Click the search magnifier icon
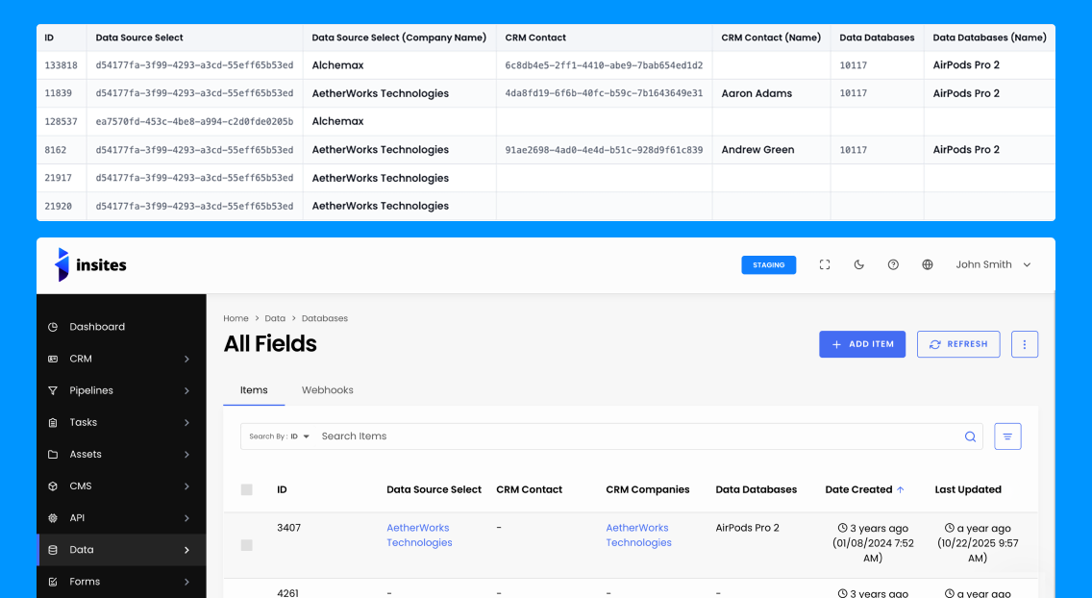Image resolution: width=1092 pixels, height=598 pixels. [969, 436]
